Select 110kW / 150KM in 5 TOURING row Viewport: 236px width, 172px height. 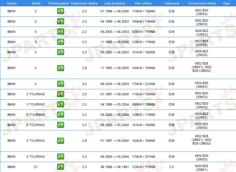coord(143,94)
